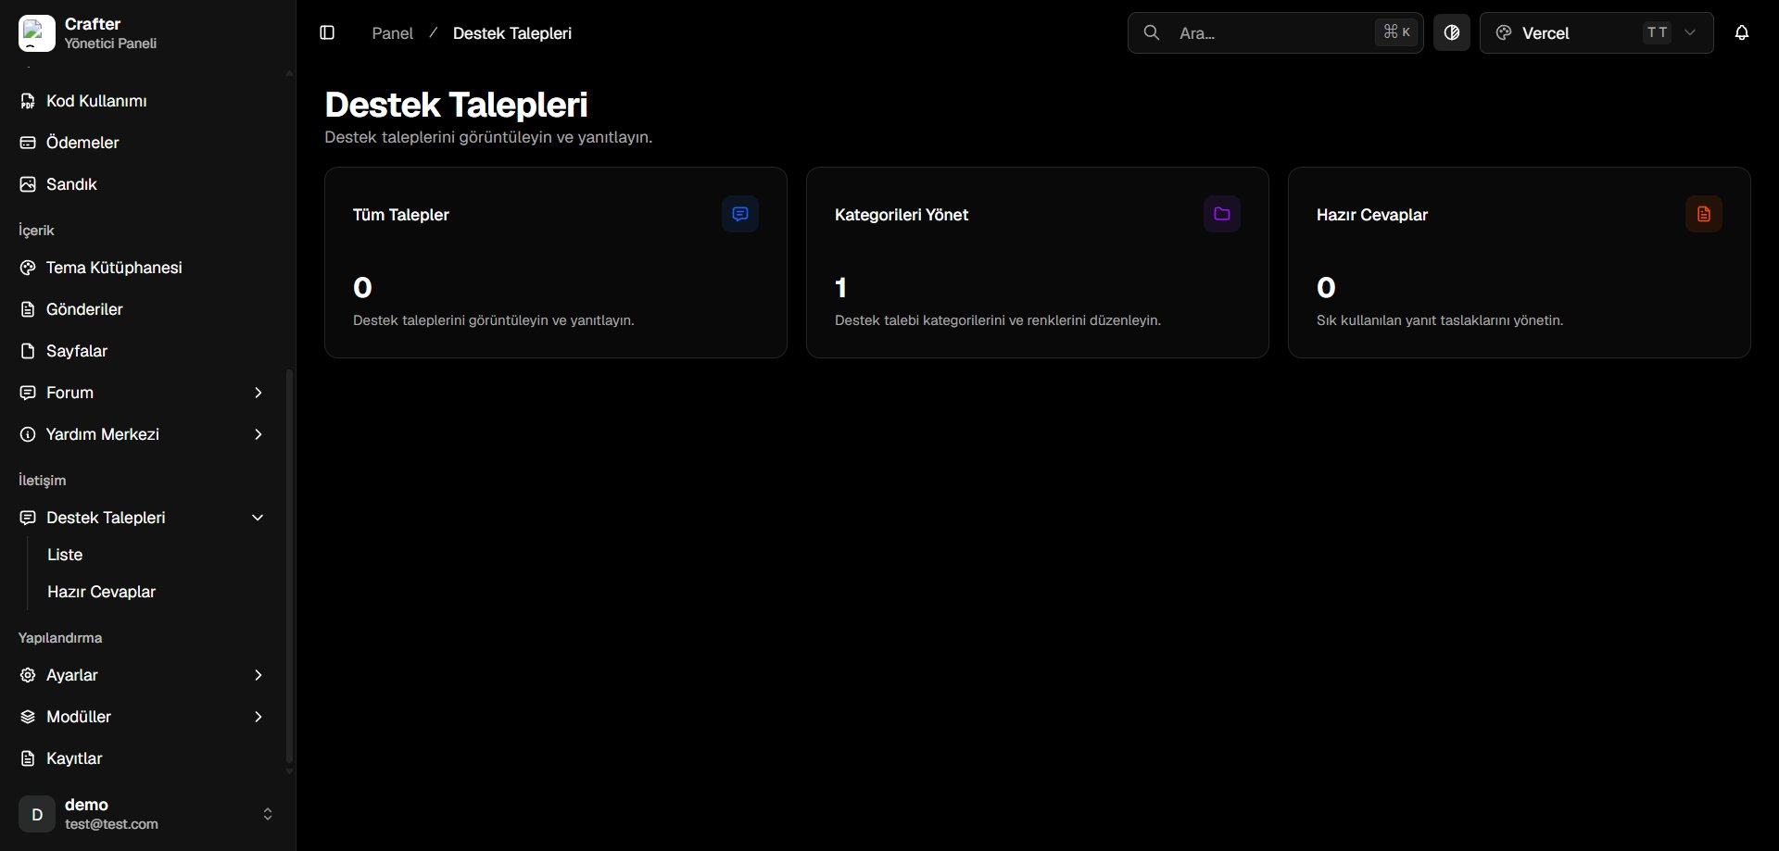Click the Sayfalar file icon
This screenshot has width=1779, height=851.
click(x=28, y=351)
